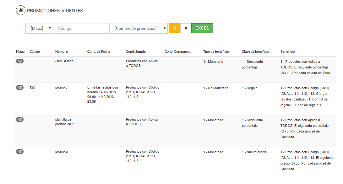The image size is (343, 184).
Task: Click the PROMOCIONES-VIGENTES page title
Action: pos(55,11)
